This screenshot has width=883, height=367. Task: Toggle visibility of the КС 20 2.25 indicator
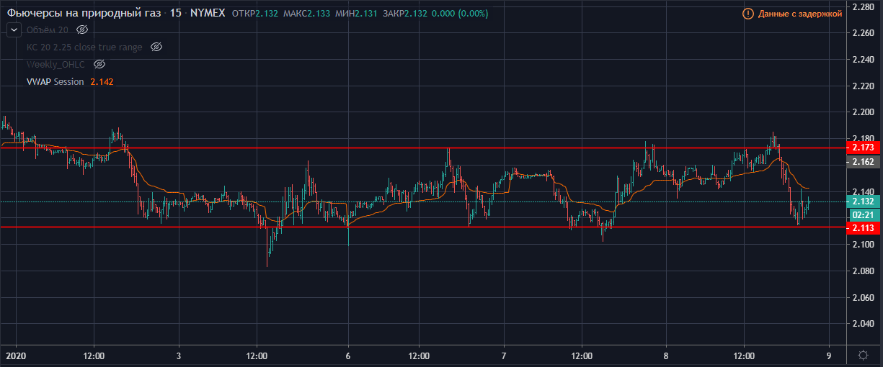click(x=156, y=47)
